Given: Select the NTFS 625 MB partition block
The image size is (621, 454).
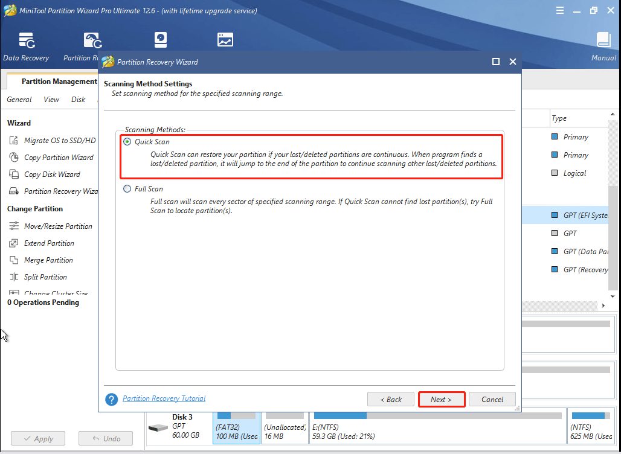Looking at the screenshot, I should 590,427.
